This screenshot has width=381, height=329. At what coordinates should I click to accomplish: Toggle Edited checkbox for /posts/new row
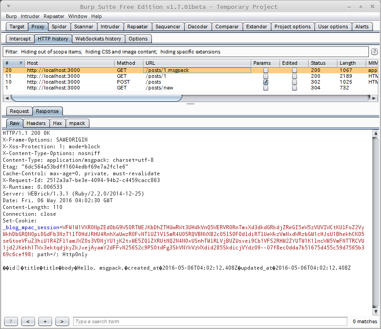coord(294,88)
